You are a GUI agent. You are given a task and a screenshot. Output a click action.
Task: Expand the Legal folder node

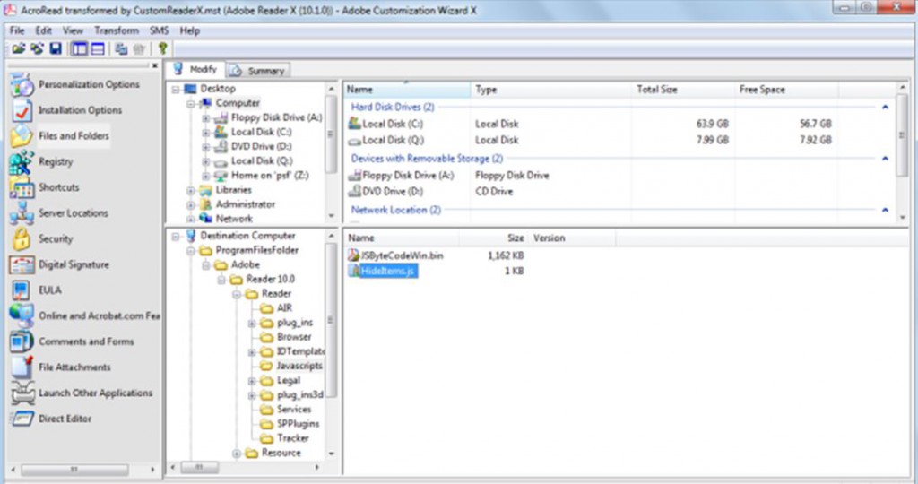[252, 381]
